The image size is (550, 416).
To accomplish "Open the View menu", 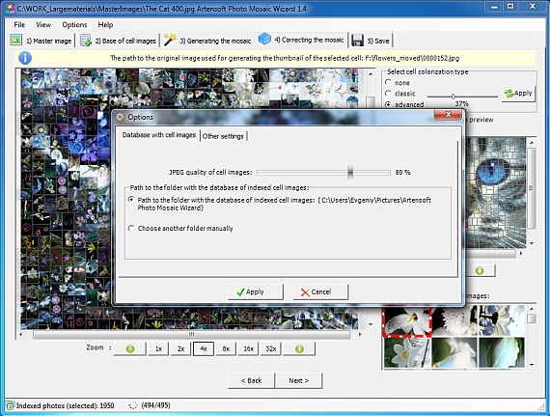I will coord(43,24).
